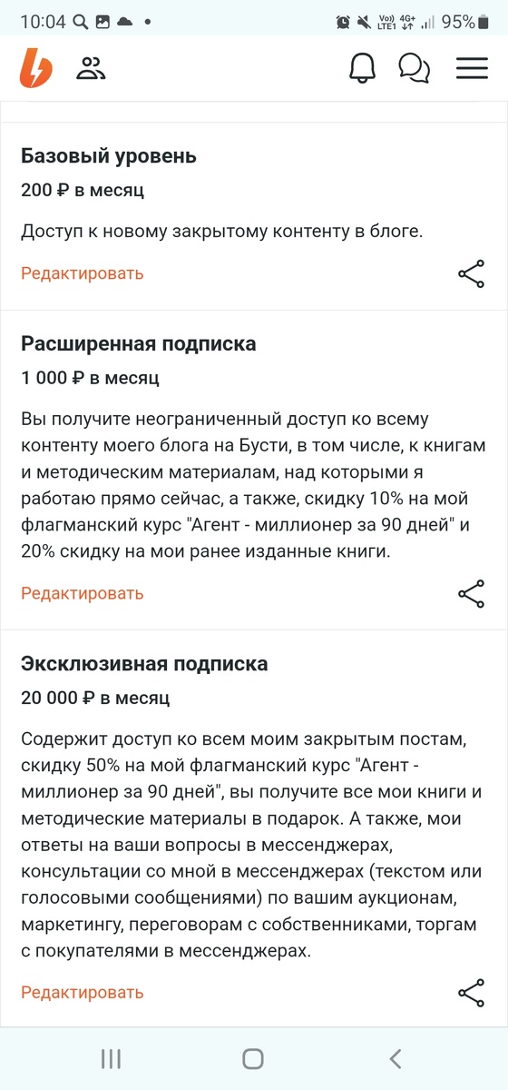Tap the Boosty lightning logo

tap(36, 68)
